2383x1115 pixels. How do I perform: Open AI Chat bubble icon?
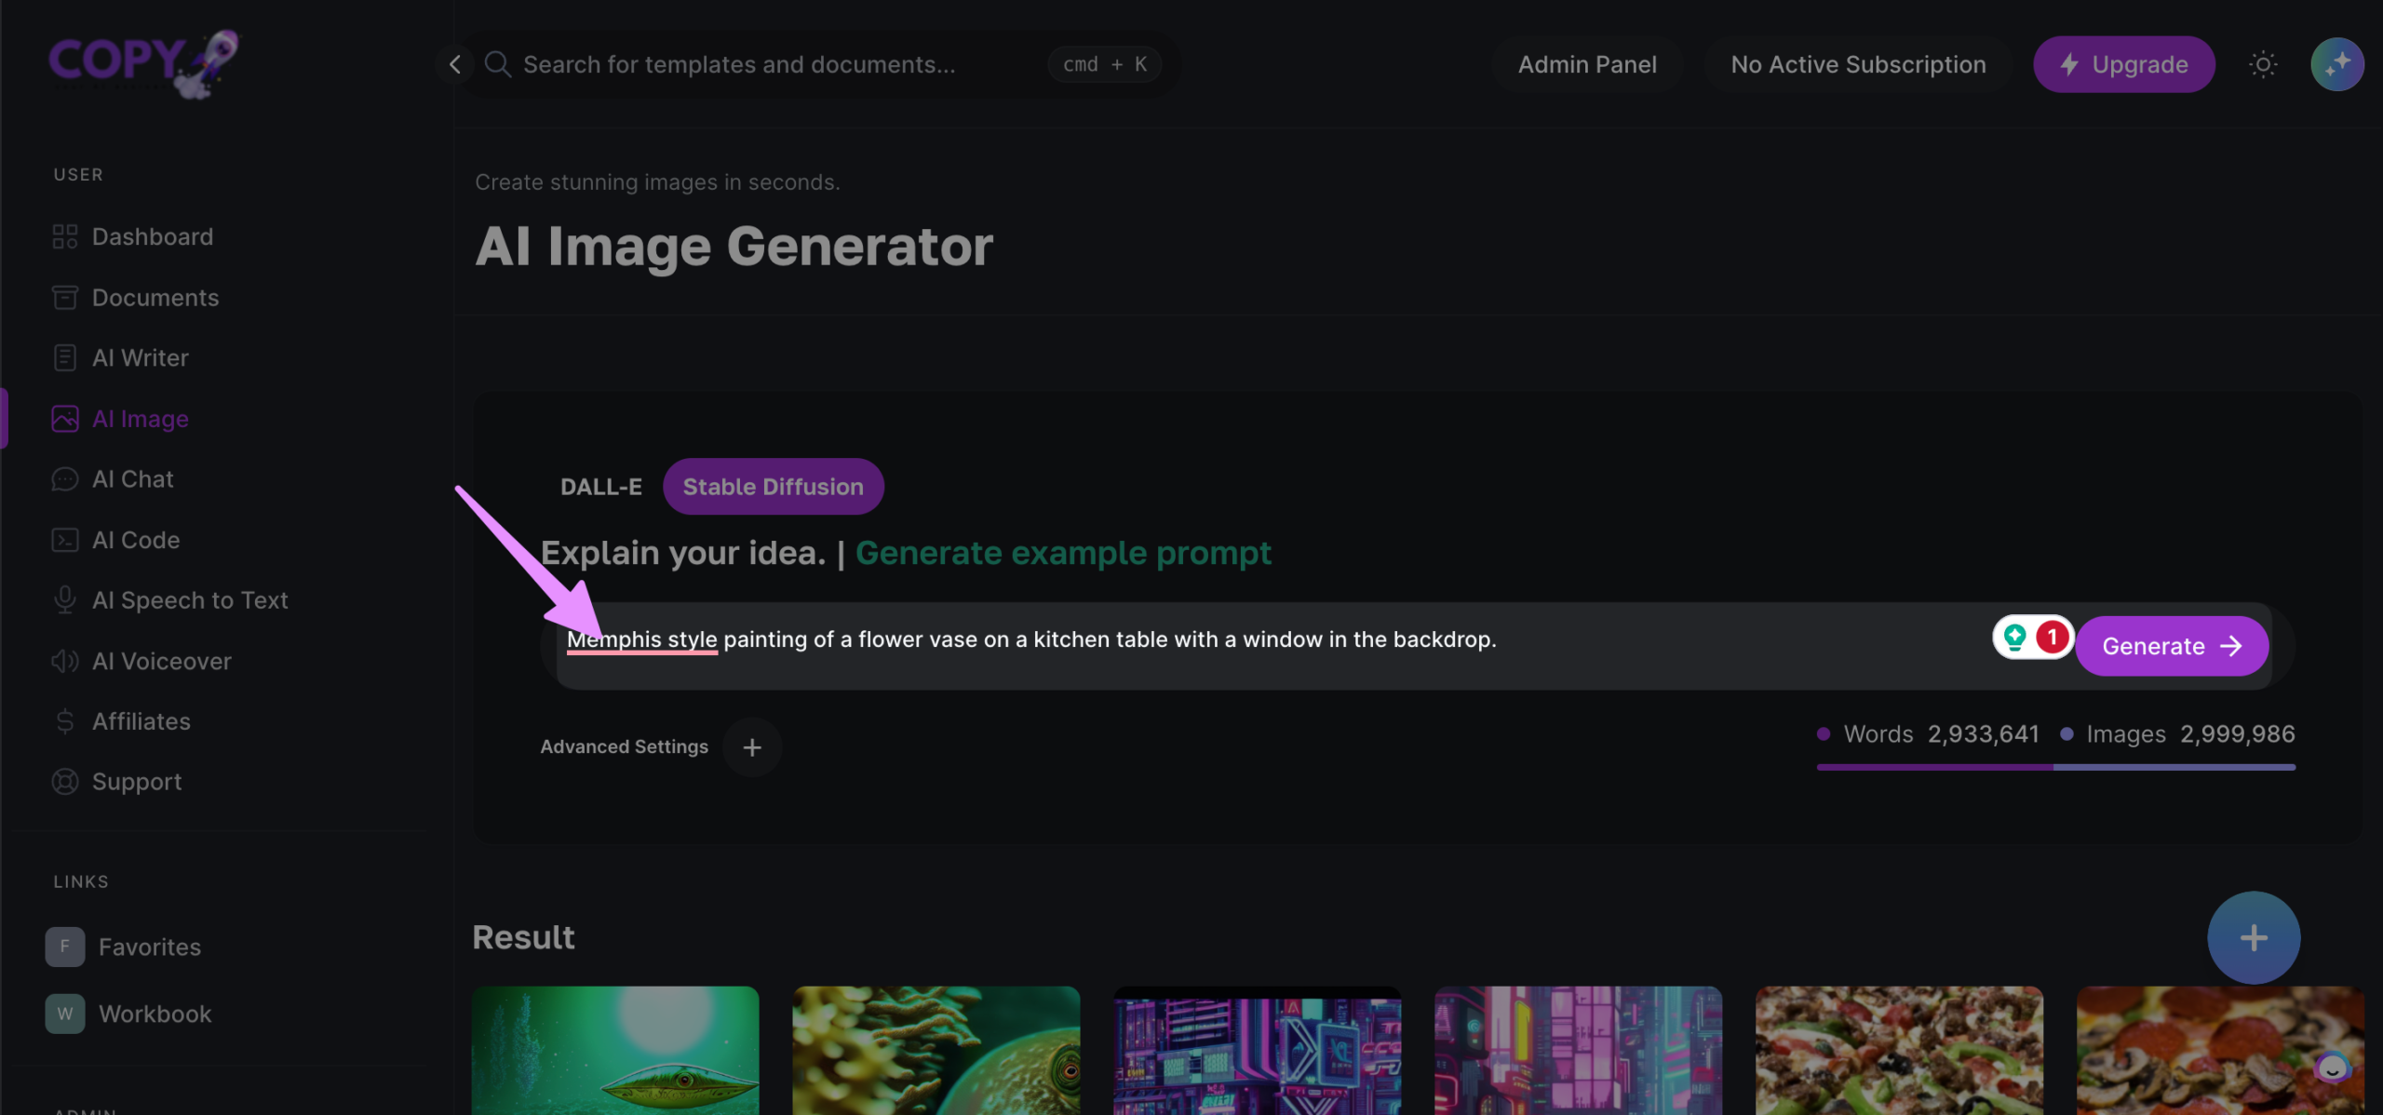(64, 479)
